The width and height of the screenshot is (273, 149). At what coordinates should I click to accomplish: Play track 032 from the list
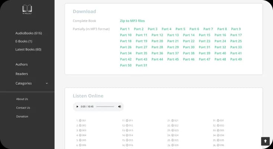(x=220, y=125)
